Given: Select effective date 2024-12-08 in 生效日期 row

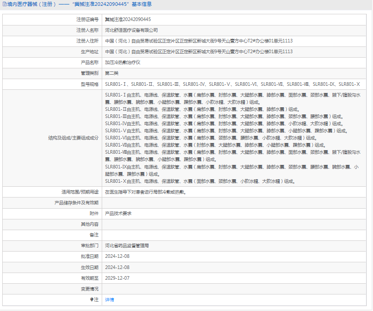Looking at the screenshot, I should pos(117,267).
